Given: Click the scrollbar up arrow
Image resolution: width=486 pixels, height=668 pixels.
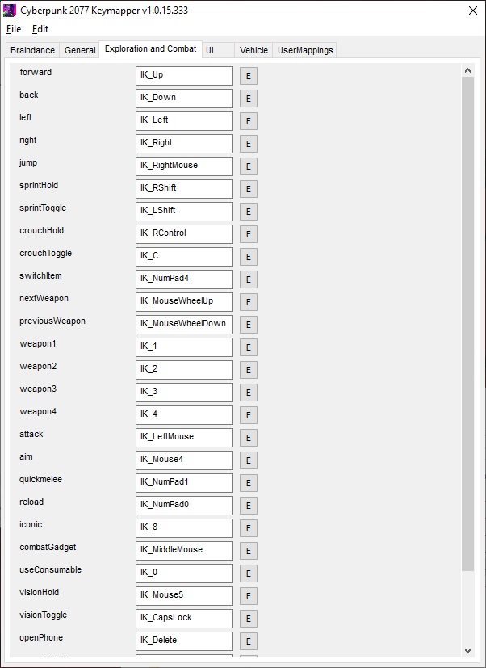Looking at the screenshot, I should [x=467, y=72].
